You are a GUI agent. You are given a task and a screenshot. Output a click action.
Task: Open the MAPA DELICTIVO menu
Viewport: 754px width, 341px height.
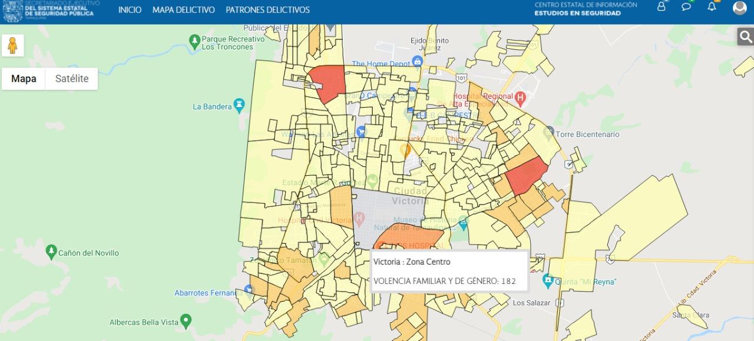pyautogui.click(x=183, y=10)
